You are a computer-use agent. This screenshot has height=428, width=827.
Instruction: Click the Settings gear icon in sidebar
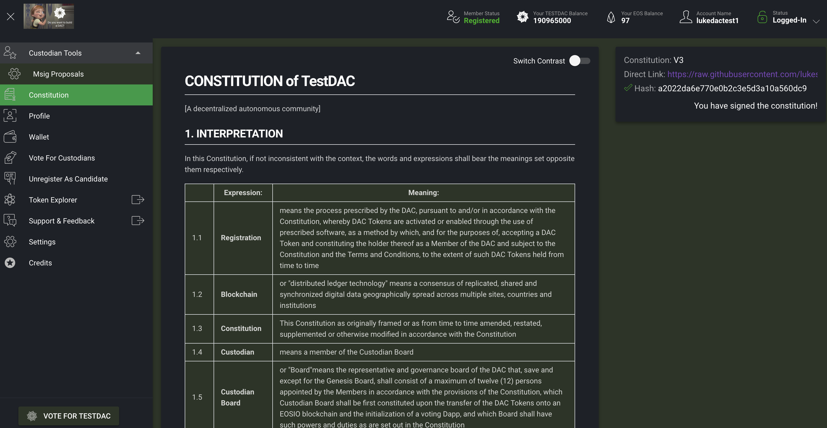(10, 242)
